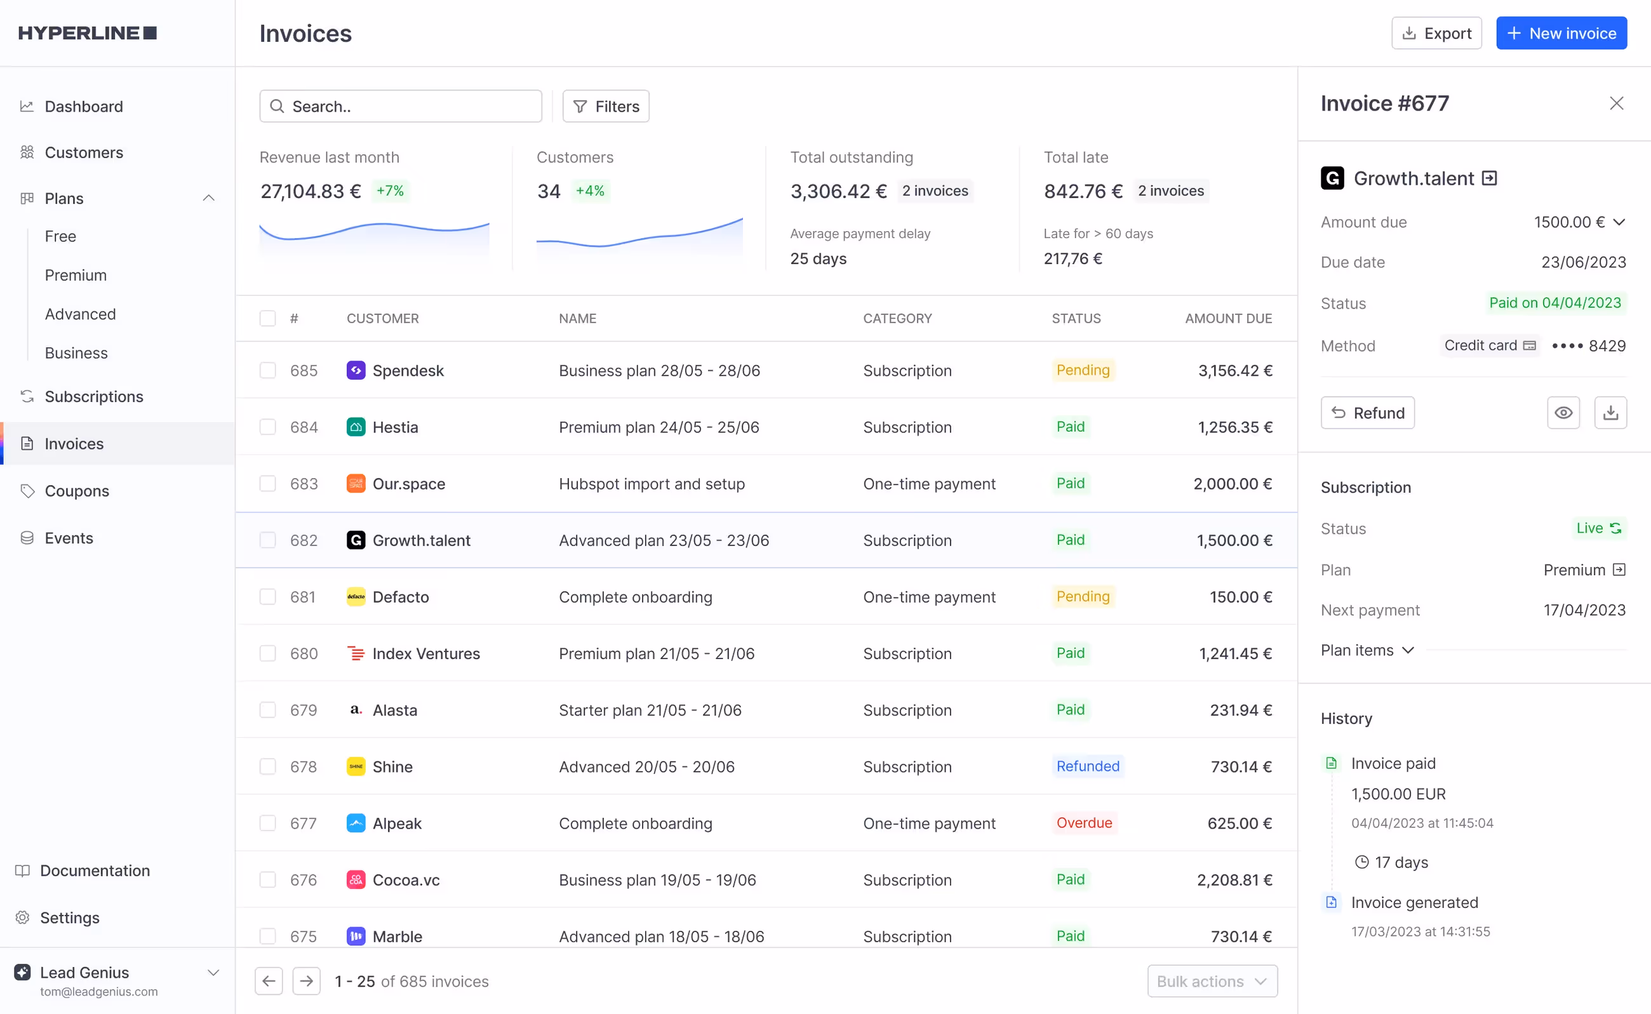Download invoice #677 using the download icon
Viewport: 1651px width, 1014px height.
pyautogui.click(x=1611, y=413)
